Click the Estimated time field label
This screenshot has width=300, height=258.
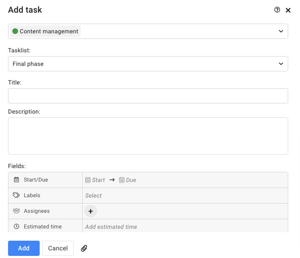(x=43, y=226)
